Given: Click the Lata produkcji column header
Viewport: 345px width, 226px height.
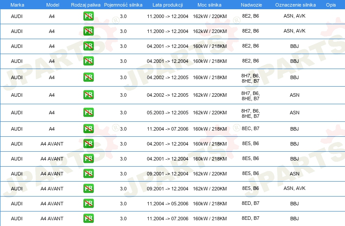Looking at the screenshot, I should [x=168, y=5].
